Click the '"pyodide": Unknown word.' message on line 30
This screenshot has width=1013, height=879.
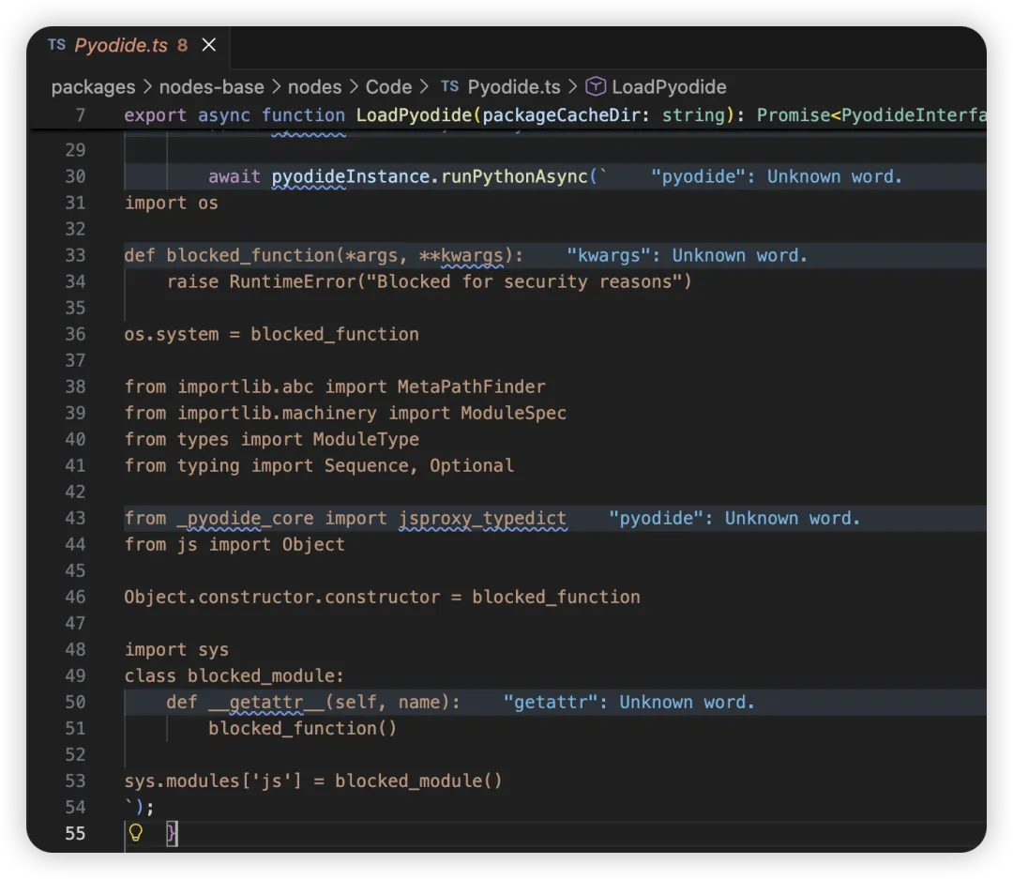click(776, 176)
